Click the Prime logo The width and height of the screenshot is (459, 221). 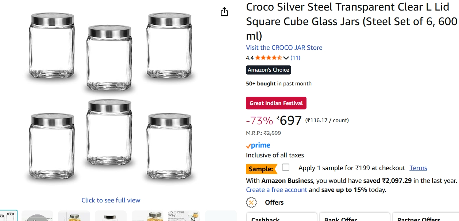coord(258,145)
